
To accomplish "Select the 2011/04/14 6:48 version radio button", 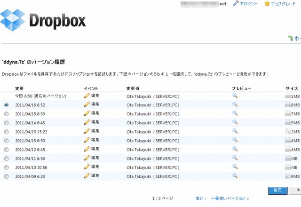I will [6, 123].
